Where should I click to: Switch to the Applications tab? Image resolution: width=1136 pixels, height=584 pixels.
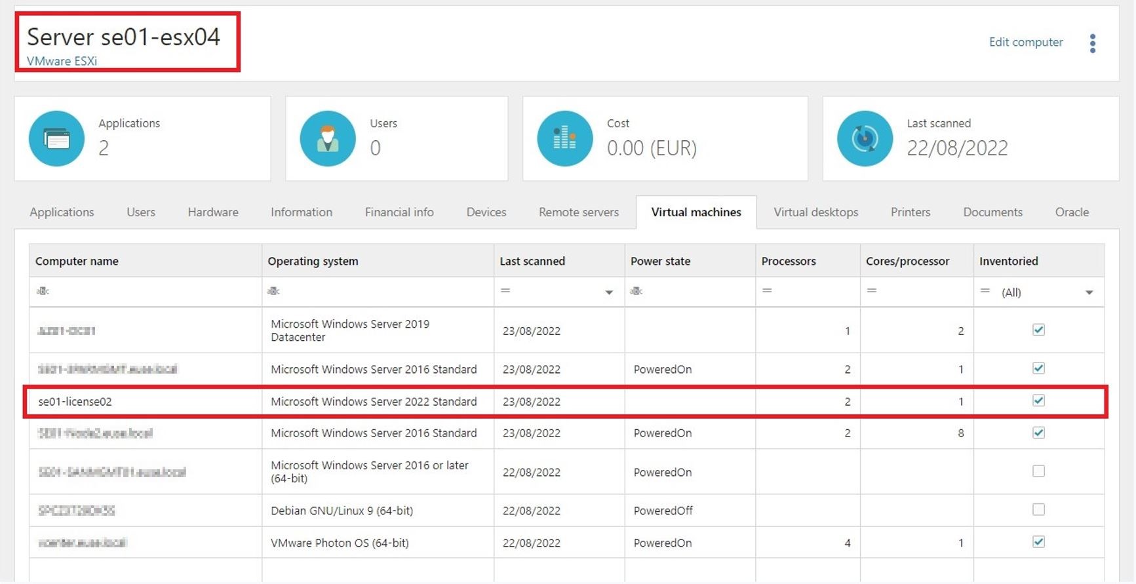(62, 212)
